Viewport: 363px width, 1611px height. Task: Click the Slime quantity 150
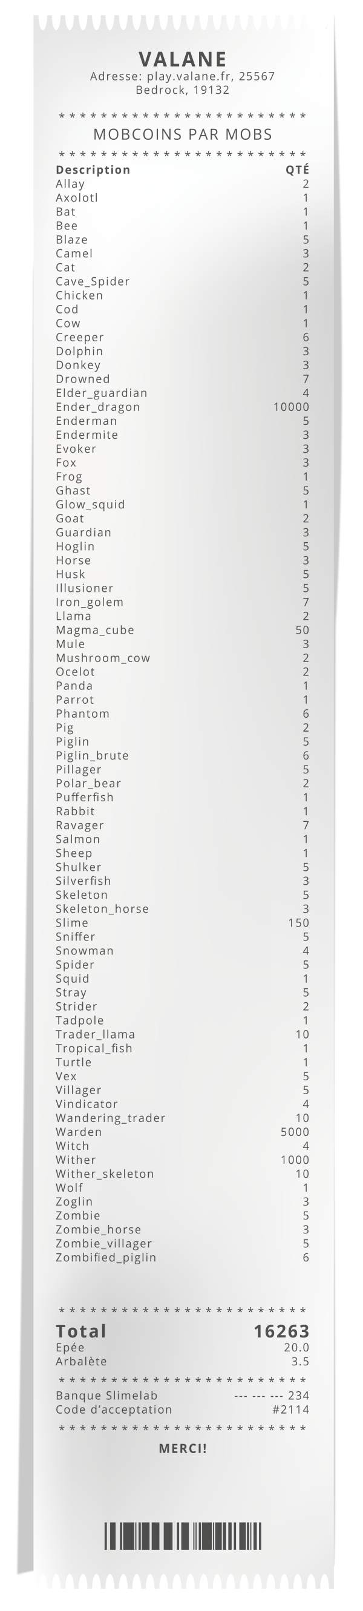click(299, 923)
